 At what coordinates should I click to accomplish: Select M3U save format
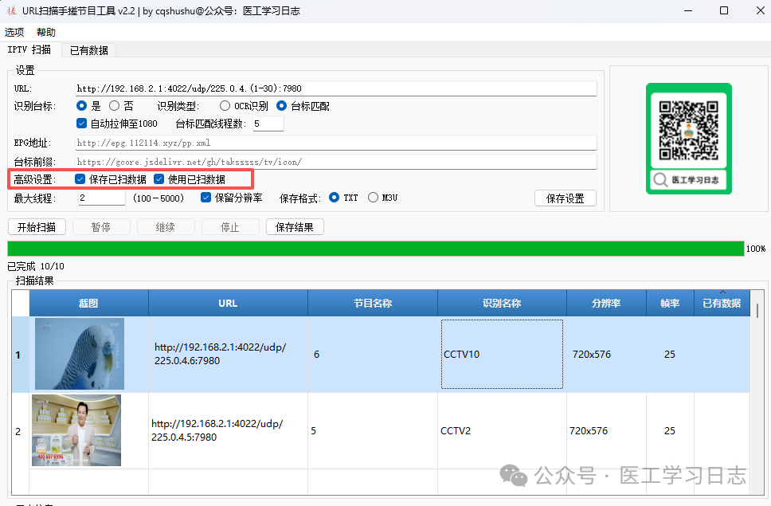373,198
